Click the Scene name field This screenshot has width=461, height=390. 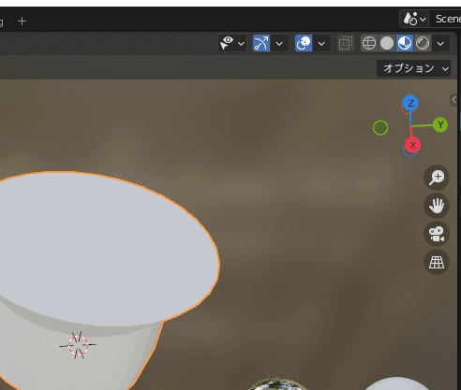(445, 19)
